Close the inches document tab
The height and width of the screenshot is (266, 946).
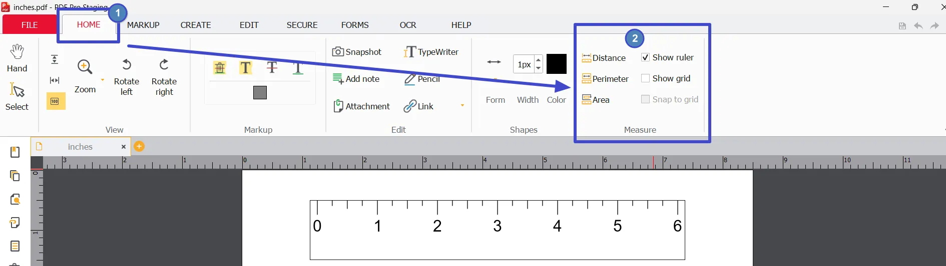coord(124,147)
